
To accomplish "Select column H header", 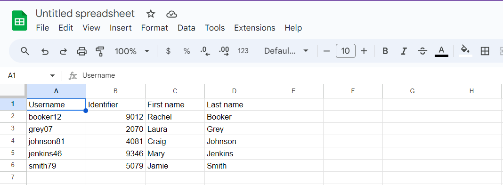I will pyautogui.click(x=471, y=91).
